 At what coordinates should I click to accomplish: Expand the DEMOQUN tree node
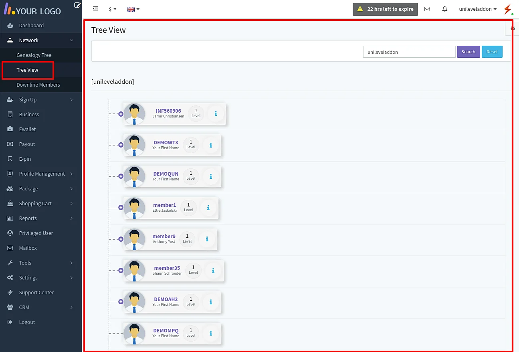pos(121,176)
